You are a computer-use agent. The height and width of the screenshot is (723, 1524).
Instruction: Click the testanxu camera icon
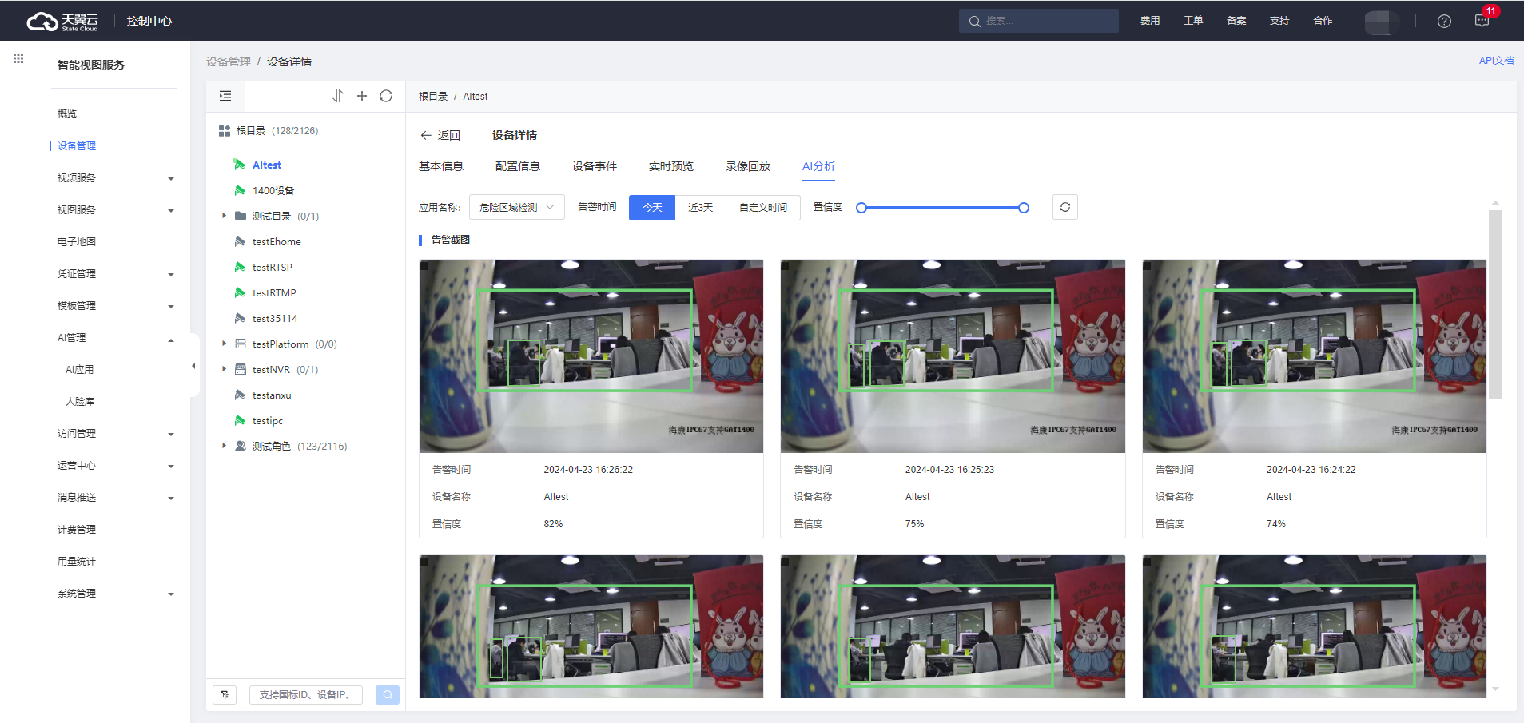(x=240, y=395)
